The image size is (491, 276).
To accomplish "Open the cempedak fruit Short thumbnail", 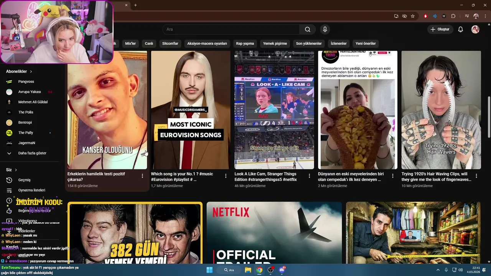I will [x=358, y=110].
